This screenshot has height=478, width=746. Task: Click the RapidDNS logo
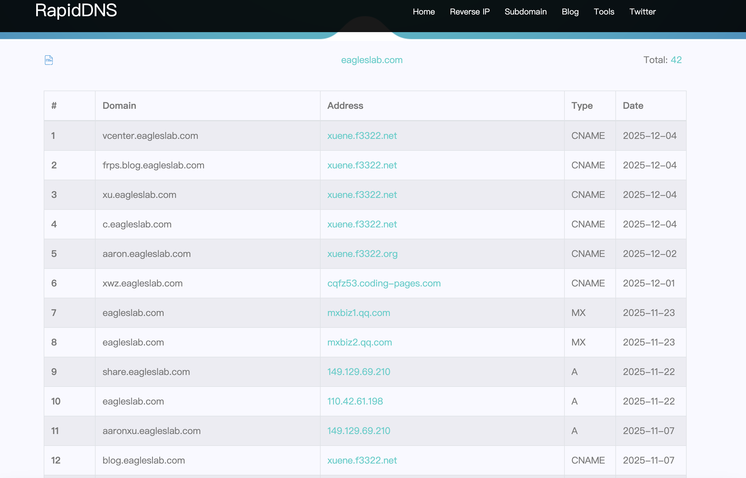click(76, 10)
